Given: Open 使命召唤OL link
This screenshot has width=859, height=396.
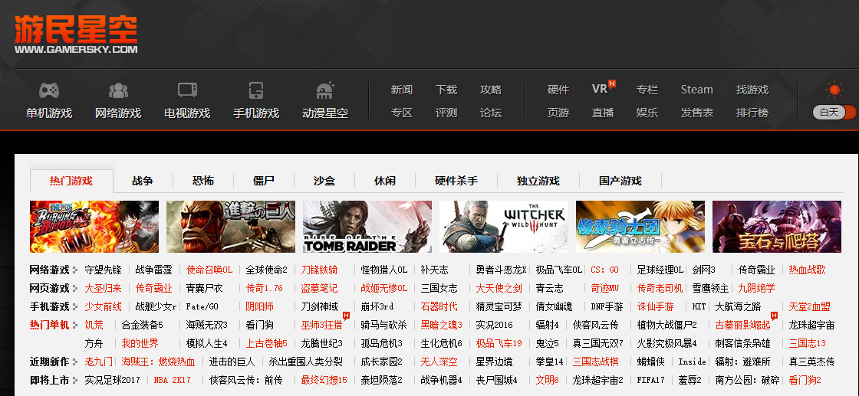Looking at the screenshot, I should coord(209,270).
